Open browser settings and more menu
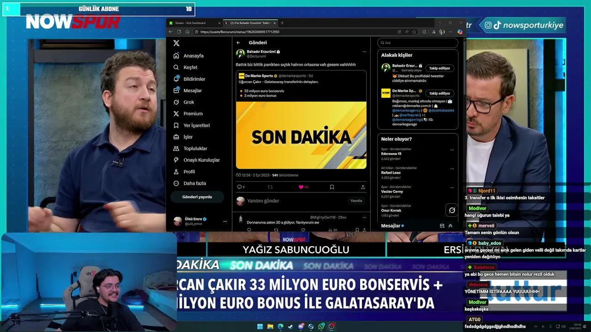The height and width of the screenshot is (332, 591). tap(450, 32)
